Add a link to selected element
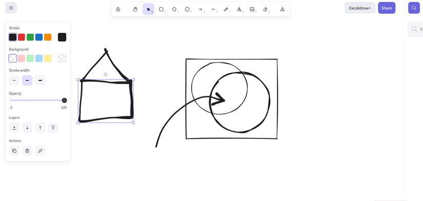423x201 pixels. point(40,151)
